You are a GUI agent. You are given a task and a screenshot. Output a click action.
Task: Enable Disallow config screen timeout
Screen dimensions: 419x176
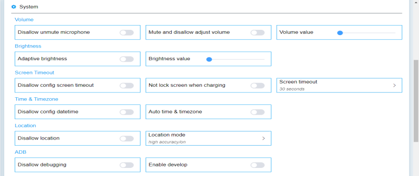(x=127, y=85)
